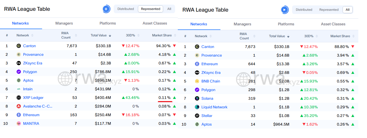
Task: Open Avalanche C-C... network link
Action: [x=38, y=106]
